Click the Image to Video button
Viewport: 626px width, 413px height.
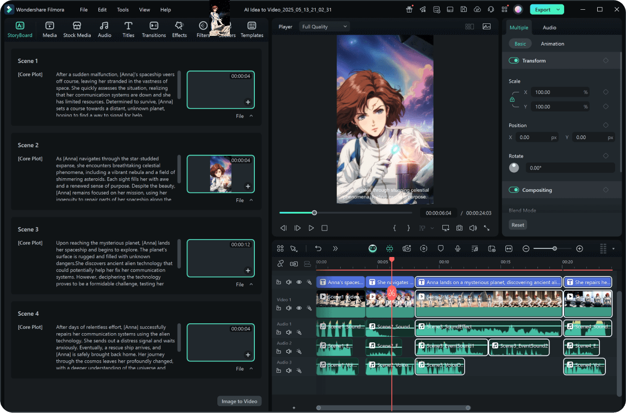click(x=239, y=402)
